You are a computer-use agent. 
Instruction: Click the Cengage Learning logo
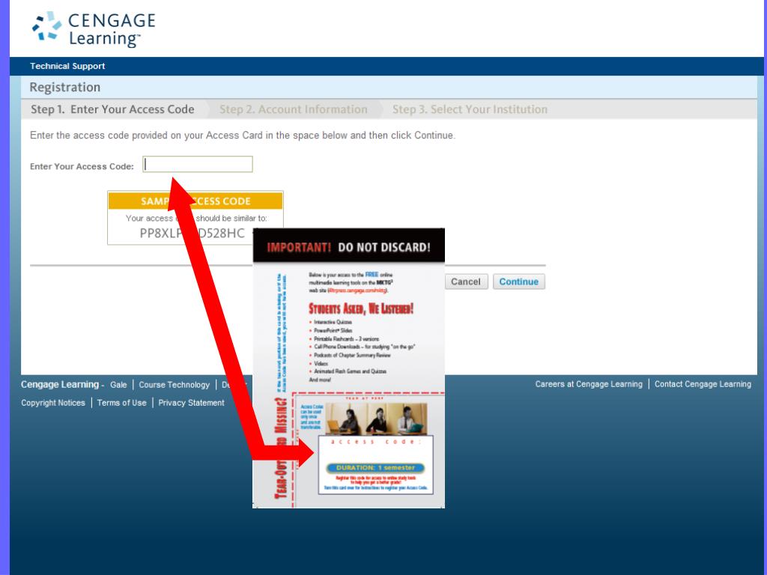point(94,29)
